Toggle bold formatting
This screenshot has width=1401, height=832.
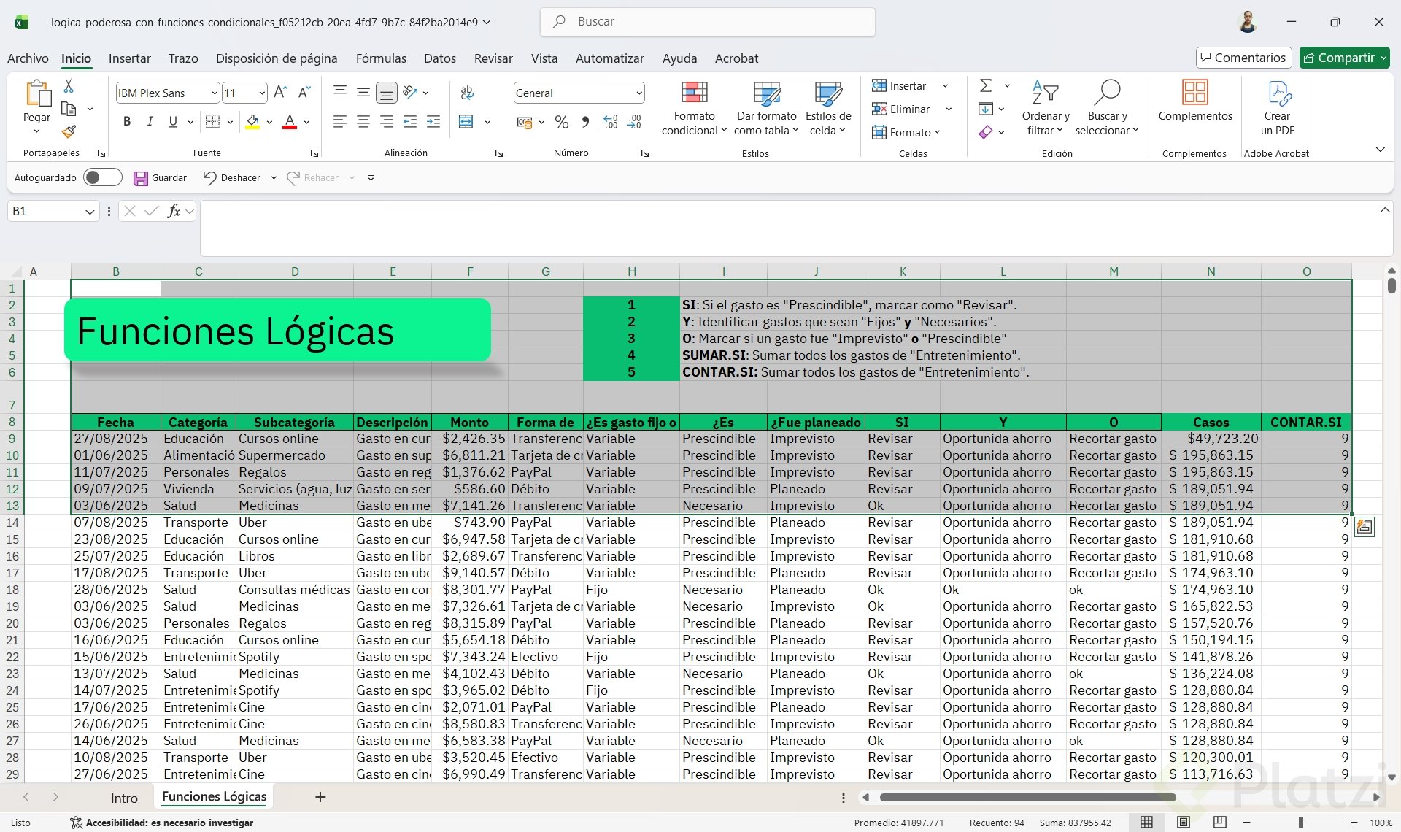click(127, 122)
